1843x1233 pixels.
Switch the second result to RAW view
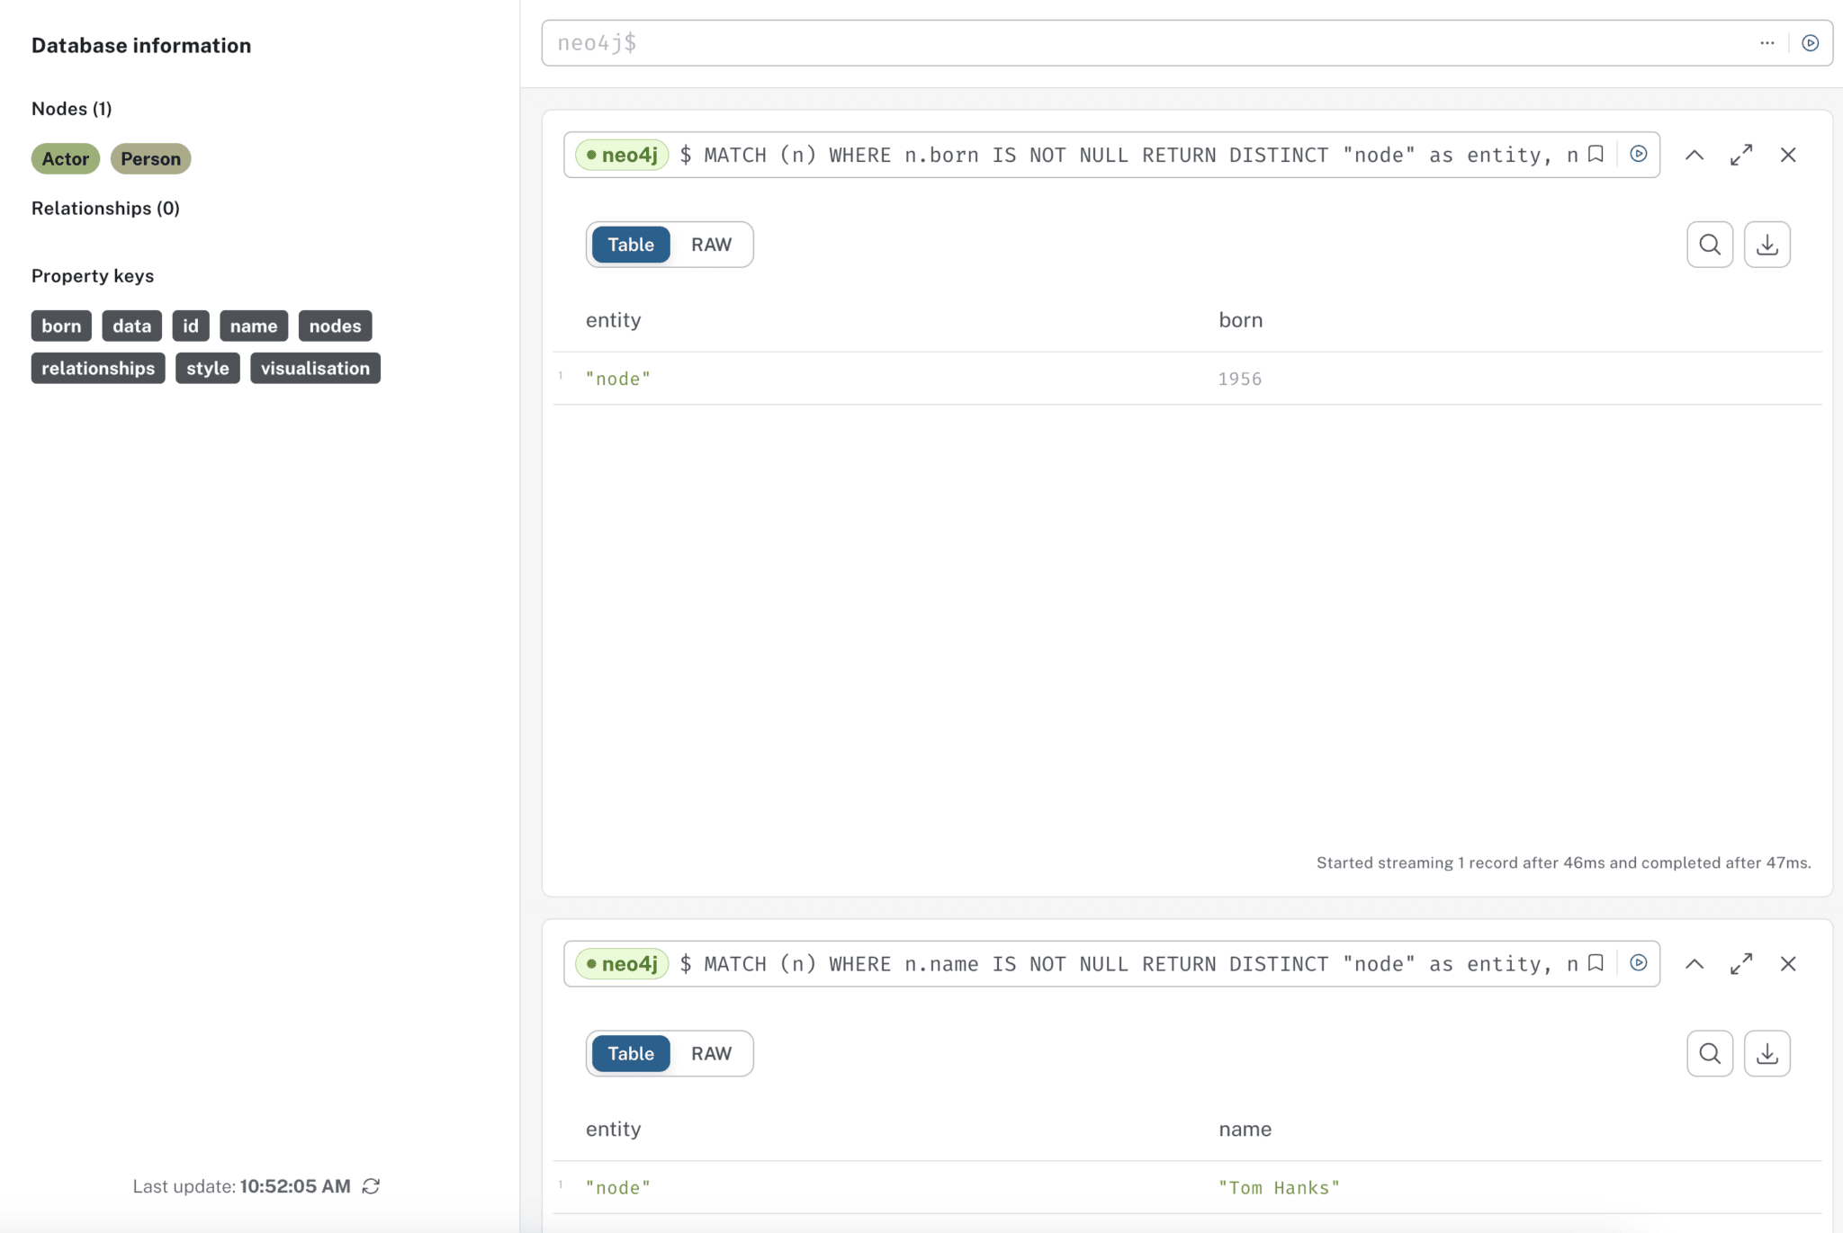pos(710,1053)
